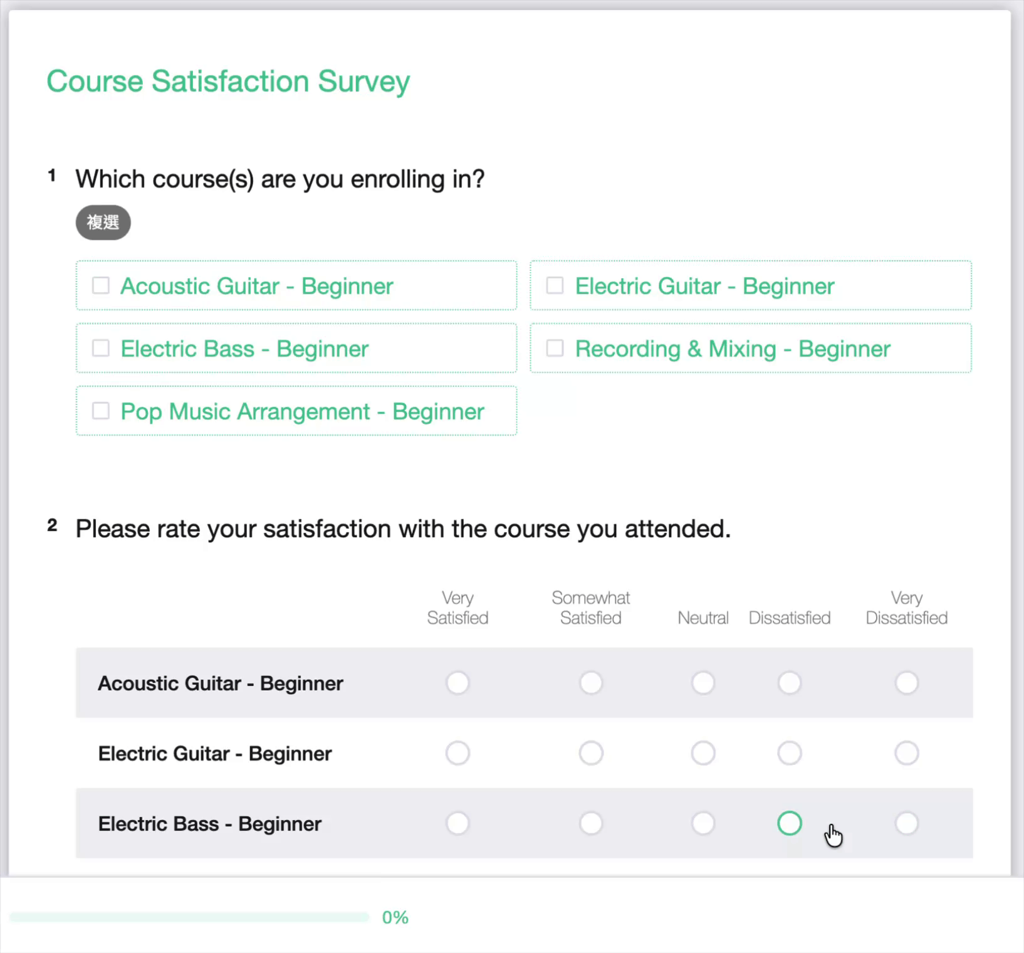Deselect Dissatisfied for Electric Bass - Beginner
1024x953 pixels.
(x=789, y=823)
